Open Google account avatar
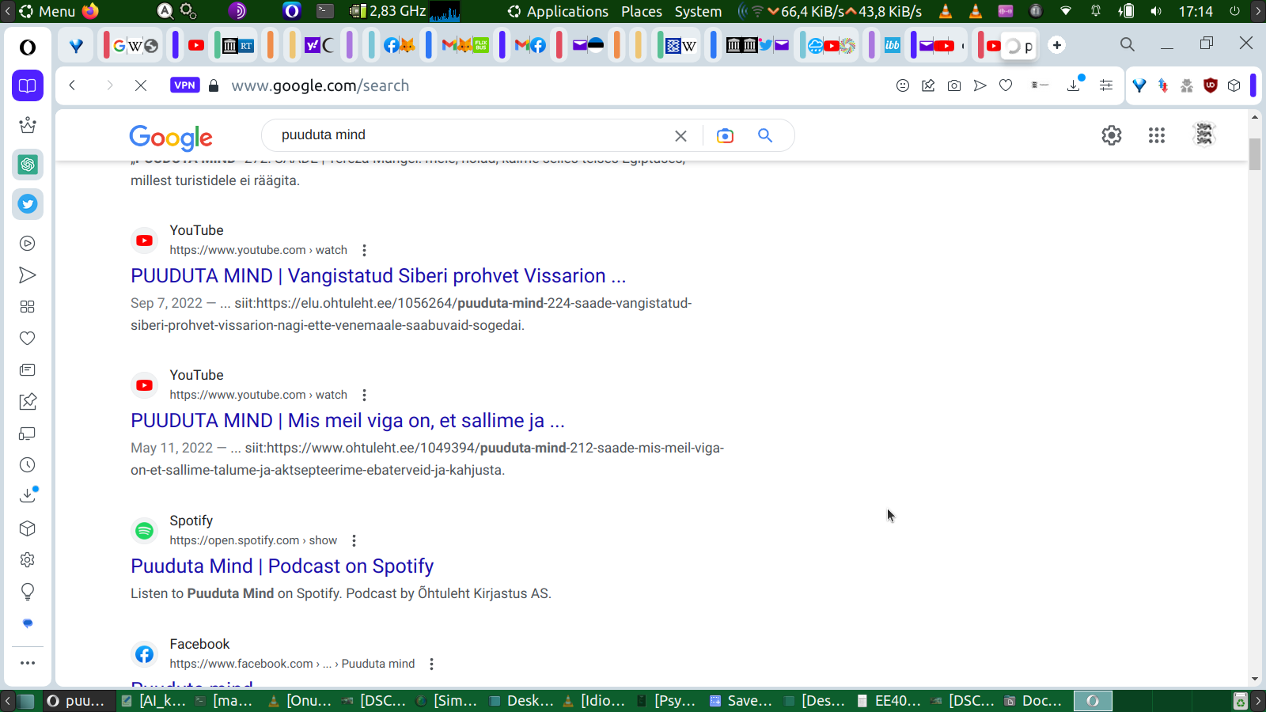This screenshot has height=712, width=1266. (1204, 135)
